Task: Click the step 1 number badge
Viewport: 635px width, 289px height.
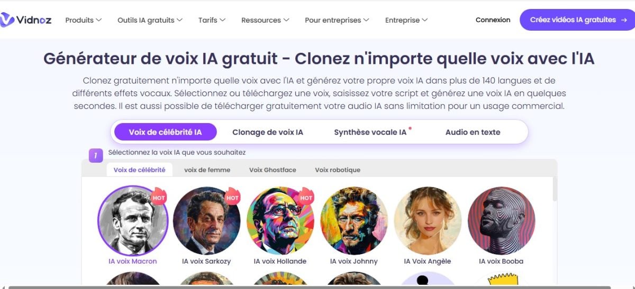Action: point(96,155)
